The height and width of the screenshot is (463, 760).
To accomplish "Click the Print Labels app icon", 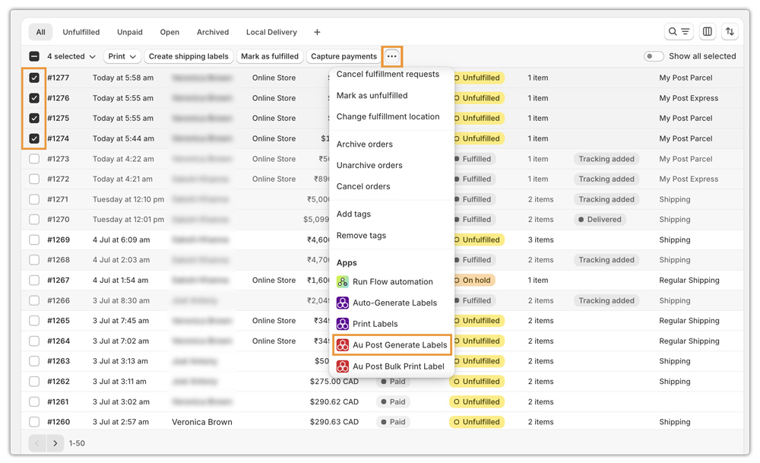I will (343, 324).
